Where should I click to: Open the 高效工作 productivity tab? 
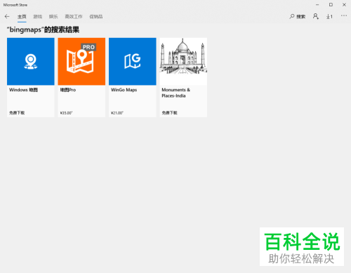74,17
